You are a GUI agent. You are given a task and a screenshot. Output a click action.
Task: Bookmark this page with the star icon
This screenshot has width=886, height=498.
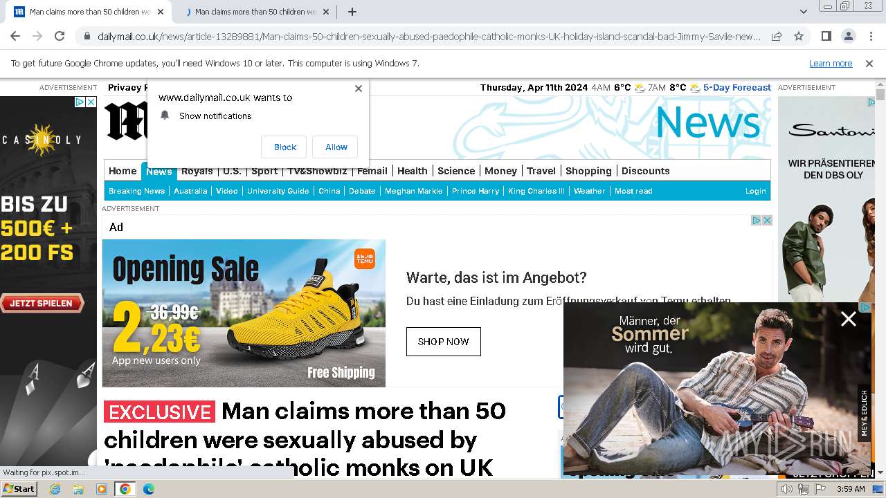coord(799,36)
